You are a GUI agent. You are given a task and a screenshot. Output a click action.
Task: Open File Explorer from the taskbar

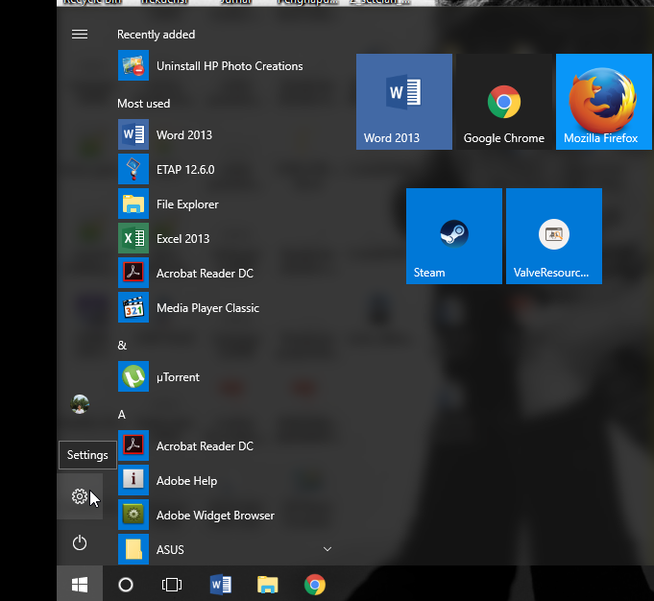point(267,585)
